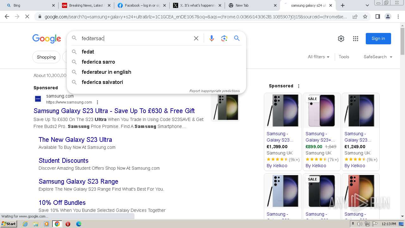405x228 pixels.
Task: Open the 10% Off Bundles link
Action: [x=62, y=203]
